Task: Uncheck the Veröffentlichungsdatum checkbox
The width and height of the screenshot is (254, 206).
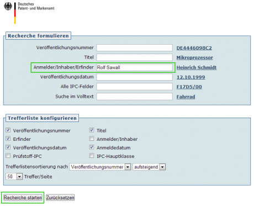Action: (x=8, y=147)
